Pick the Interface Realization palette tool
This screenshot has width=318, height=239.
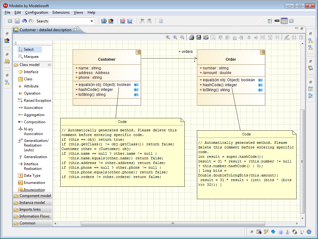(30, 166)
